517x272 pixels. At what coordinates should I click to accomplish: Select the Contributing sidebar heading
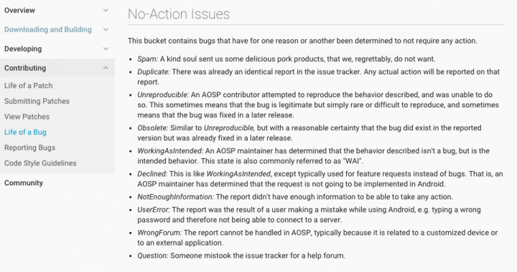[x=25, y=68]
